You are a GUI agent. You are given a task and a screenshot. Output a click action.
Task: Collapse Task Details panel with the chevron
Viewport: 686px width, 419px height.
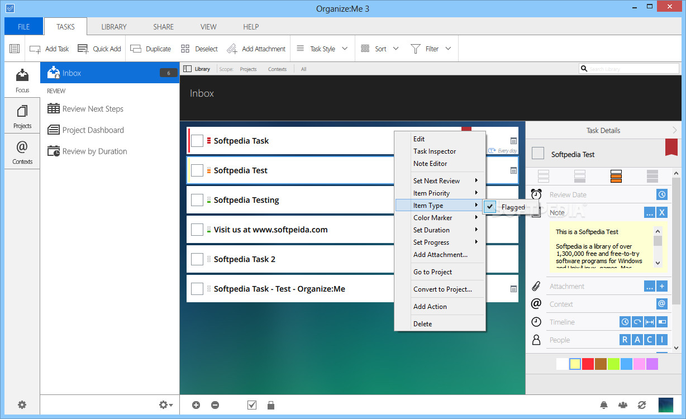pos(675,130)
